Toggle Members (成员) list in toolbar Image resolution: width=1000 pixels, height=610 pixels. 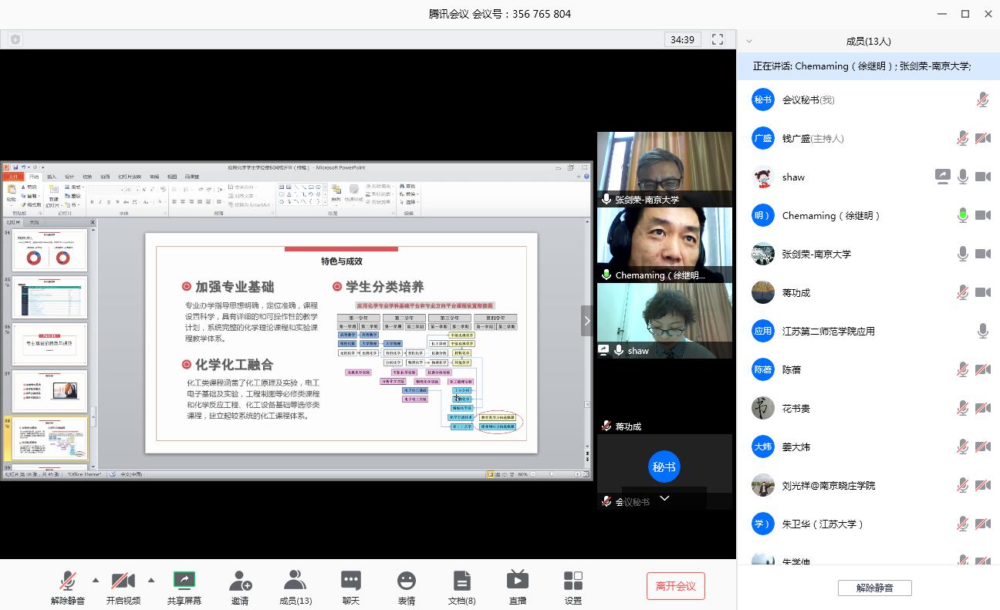tap(295, 581)
